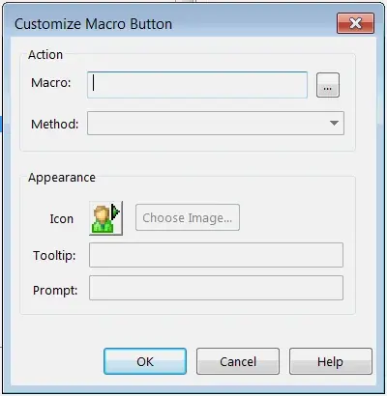
Task: Click the Appearance group heading
Action: (62, 178)
